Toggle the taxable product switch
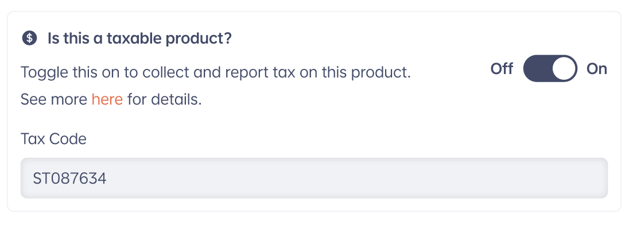The image size is (629, 225). coord(550,68)
